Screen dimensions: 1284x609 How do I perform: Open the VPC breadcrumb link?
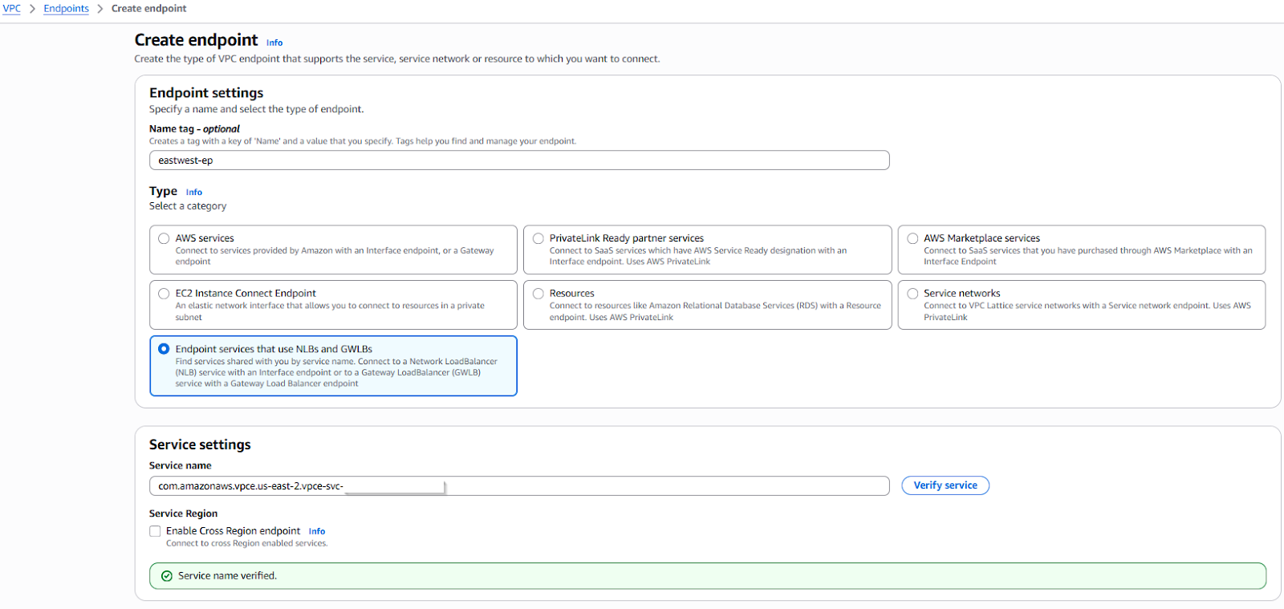(x=11, y=9)
